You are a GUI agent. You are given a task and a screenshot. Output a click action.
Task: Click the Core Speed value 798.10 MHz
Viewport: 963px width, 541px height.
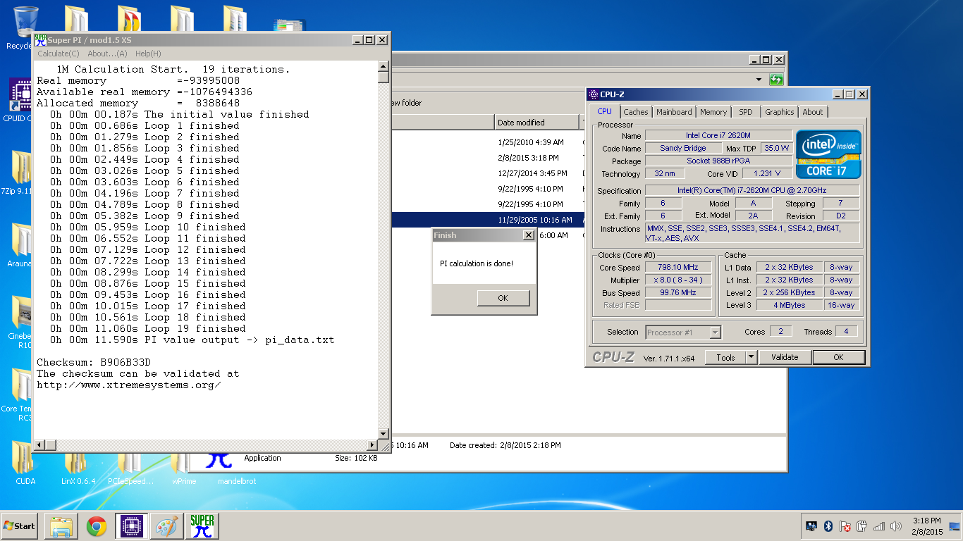(678, 268)
